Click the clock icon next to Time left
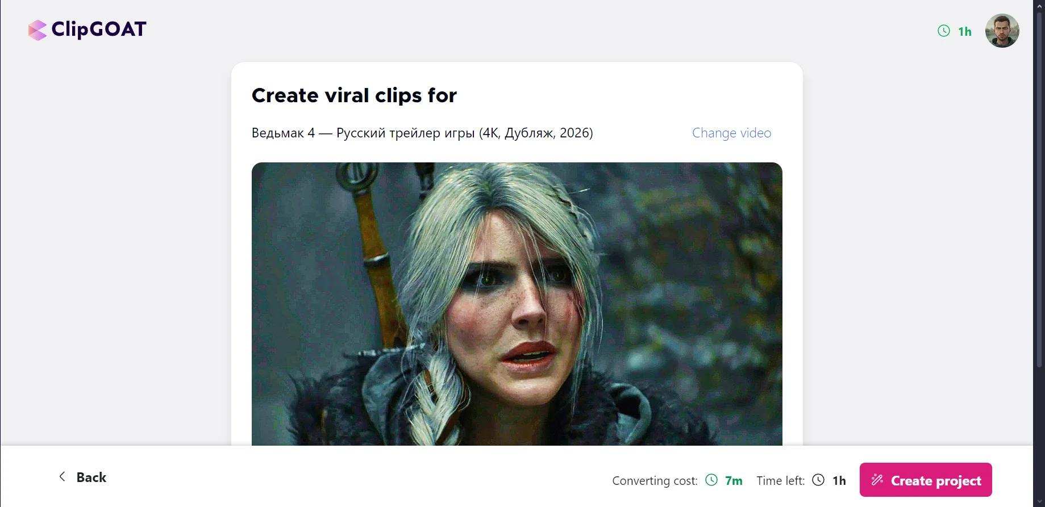Image resolution: width=1045 pixels, height=507 pixels. pos(818,480)
